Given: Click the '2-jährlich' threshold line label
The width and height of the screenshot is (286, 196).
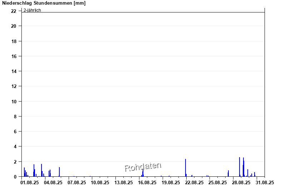Looking at the screenshot, I should click(x=32, y=10).
